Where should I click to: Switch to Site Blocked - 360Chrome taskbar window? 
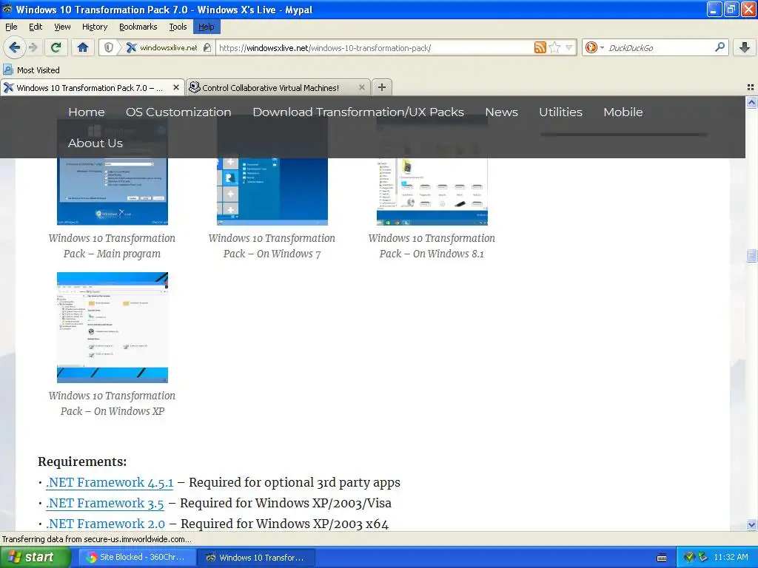coord(137,558)
